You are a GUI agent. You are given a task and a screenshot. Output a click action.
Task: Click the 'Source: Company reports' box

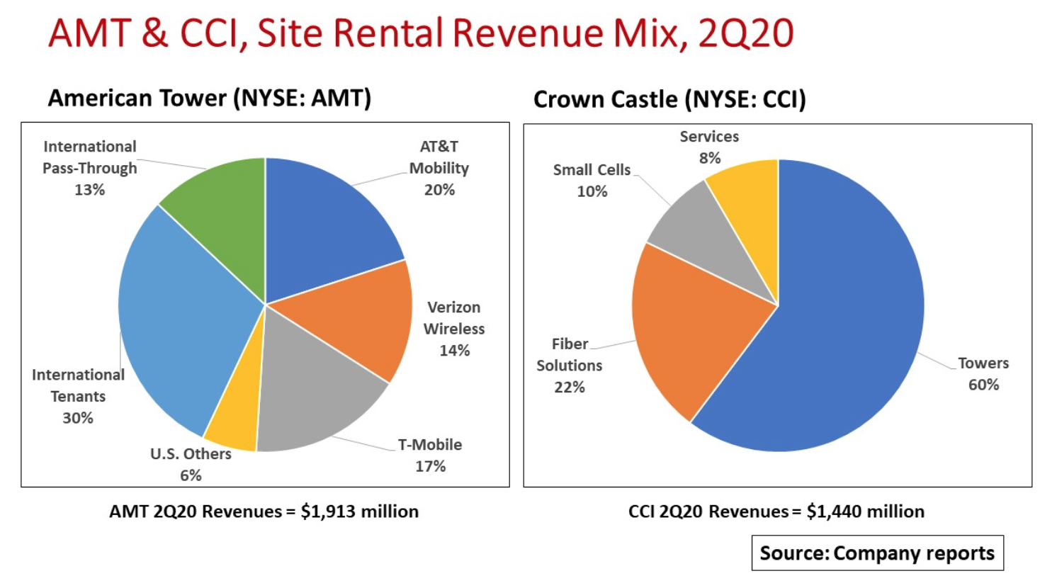[878, 553]
